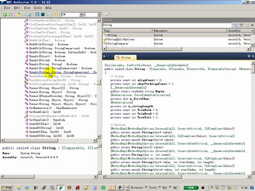Click the Save disk toolbar icon
255x191 pixels.
click(24, 15)
